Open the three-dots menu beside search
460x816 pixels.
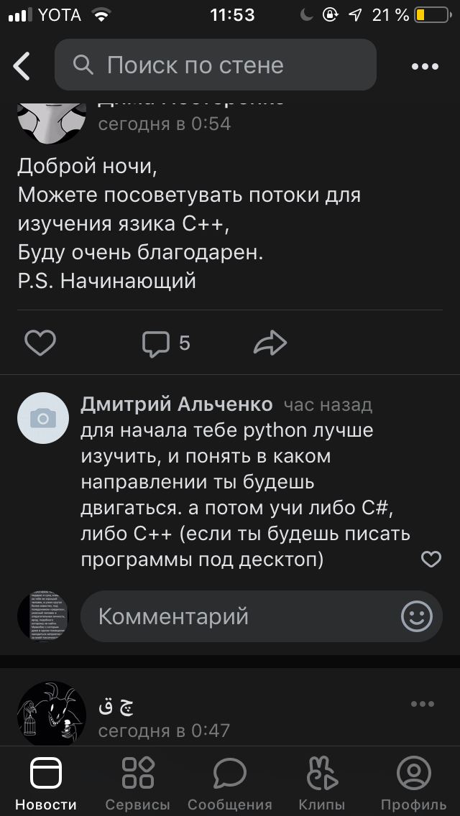click(425, 66)
